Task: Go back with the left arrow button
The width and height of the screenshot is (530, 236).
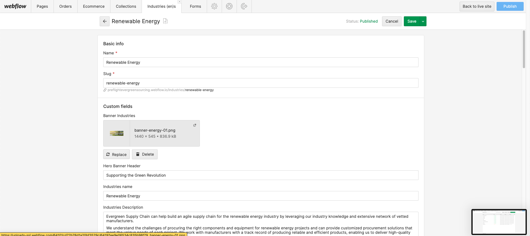Action: [105, 21]
